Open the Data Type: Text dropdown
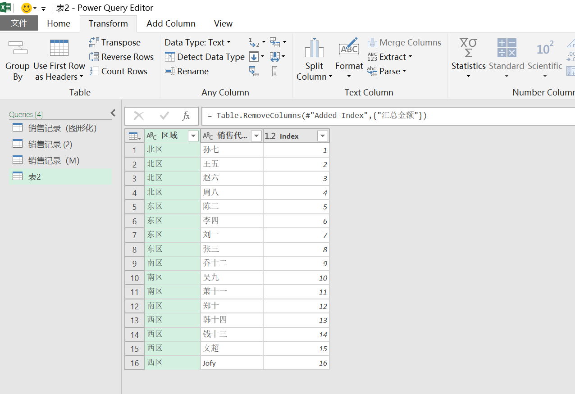The width and height of the screenshot is (575, 394). [x=197, y=42]
